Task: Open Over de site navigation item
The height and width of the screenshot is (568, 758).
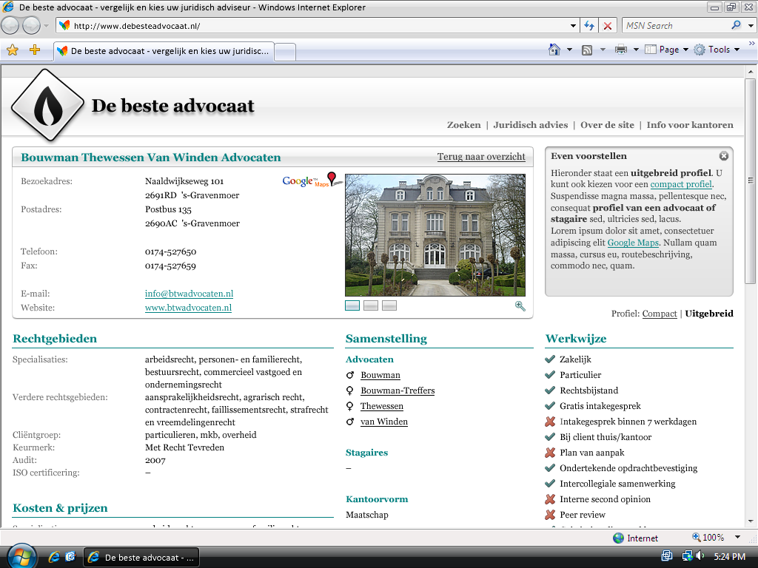Action: [x=607, y=125]
